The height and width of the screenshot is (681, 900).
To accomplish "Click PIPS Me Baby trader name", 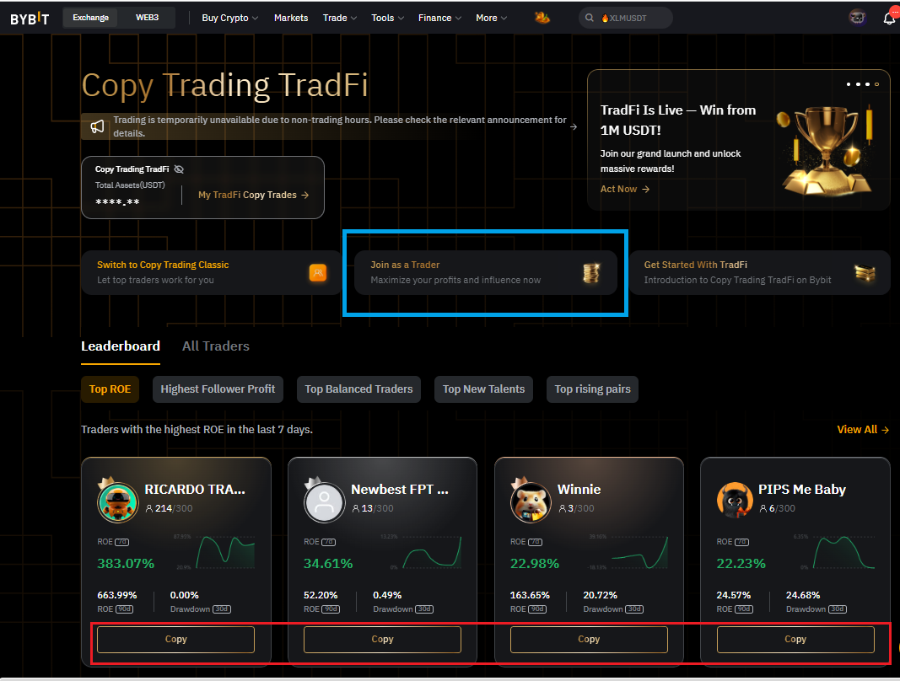I will click(802, 490).
